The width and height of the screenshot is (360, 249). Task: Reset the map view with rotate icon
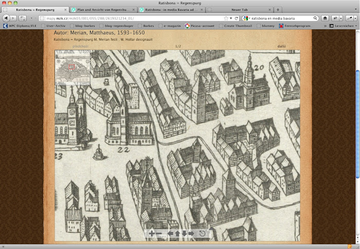click(203, 234)
